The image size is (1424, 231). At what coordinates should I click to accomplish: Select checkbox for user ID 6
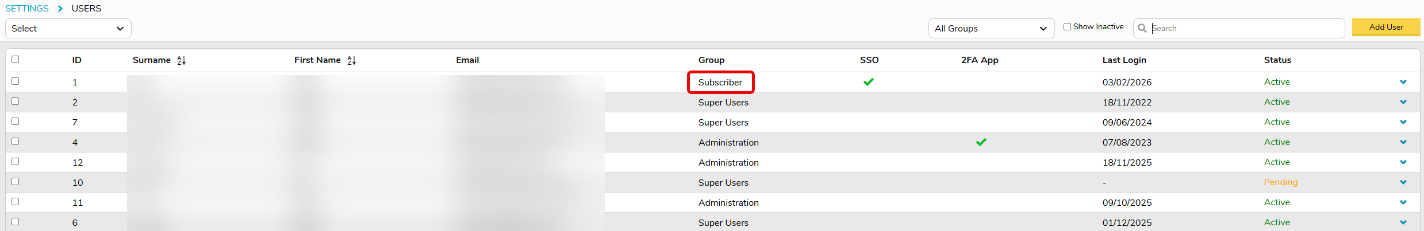tap(16, 222)
